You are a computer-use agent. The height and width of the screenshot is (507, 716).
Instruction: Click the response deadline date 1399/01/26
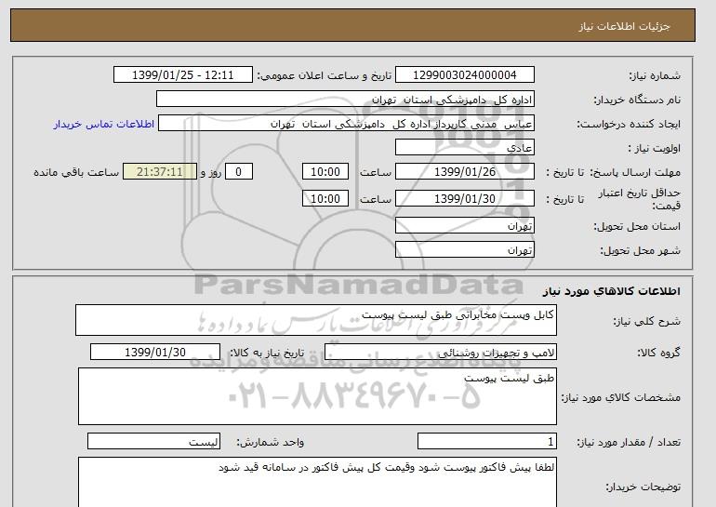[464, 172]
